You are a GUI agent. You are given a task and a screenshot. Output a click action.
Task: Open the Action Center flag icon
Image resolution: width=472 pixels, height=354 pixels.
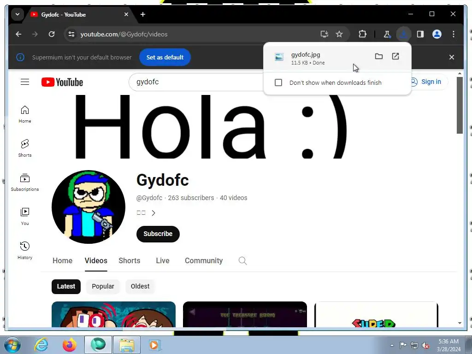click(x=403, y=345)
